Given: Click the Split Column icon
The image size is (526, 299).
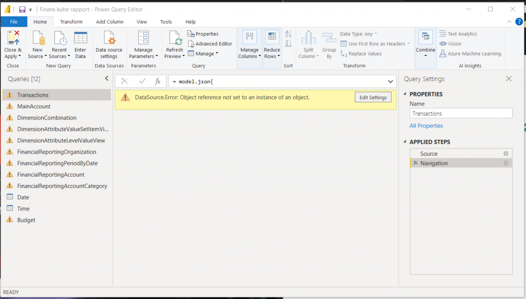Looking at the screenshot, I should click(308, 38).
